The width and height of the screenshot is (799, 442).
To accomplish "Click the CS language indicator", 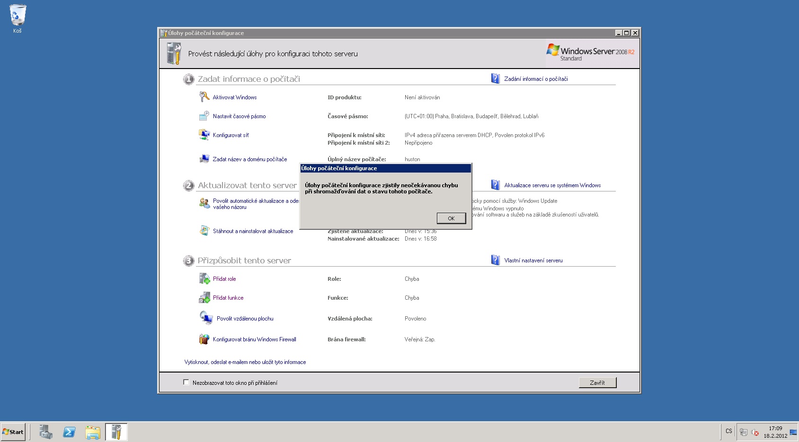I will click(x=728, y=431).
